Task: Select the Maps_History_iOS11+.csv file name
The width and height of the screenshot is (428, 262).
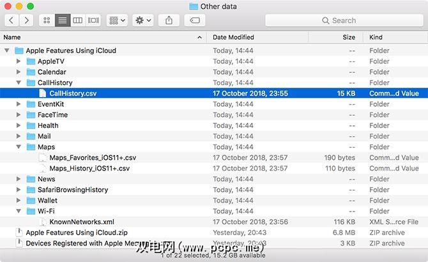Action: tap(89, 169)
